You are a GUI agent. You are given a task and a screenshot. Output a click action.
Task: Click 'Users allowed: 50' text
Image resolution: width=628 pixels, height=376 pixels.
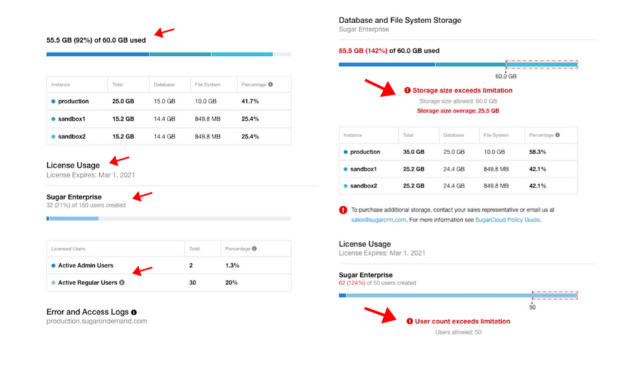tap(458, 332)
